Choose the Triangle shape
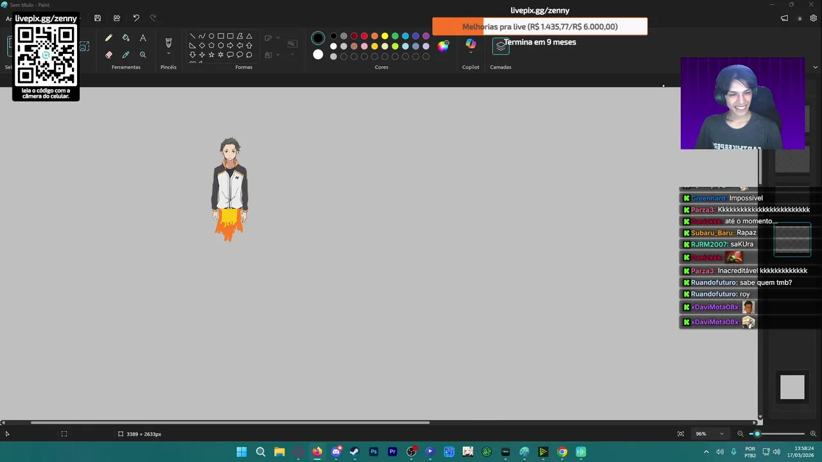 tap(249, 37)
